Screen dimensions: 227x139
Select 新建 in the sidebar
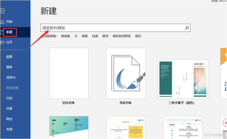tap(9, 32)
